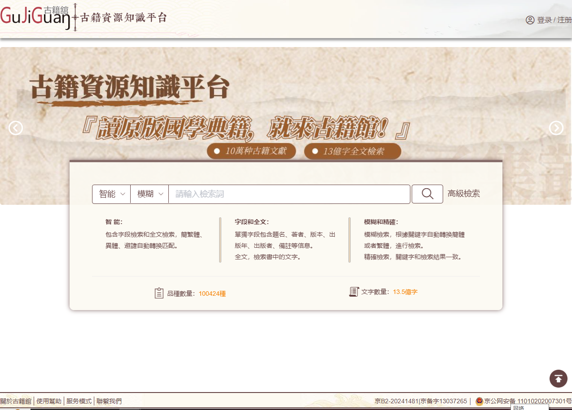
Task: Click the user account icon beside 登录
Action: coord(530,20)
